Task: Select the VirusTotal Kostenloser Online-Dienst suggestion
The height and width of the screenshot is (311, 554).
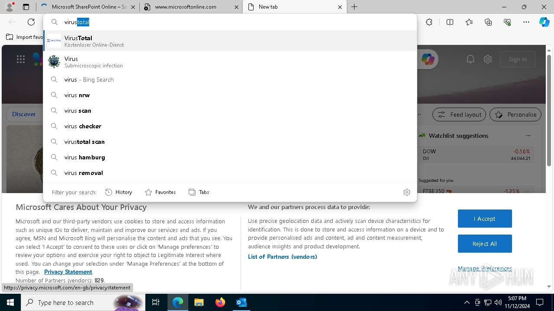Action: [x=230, y=41]
